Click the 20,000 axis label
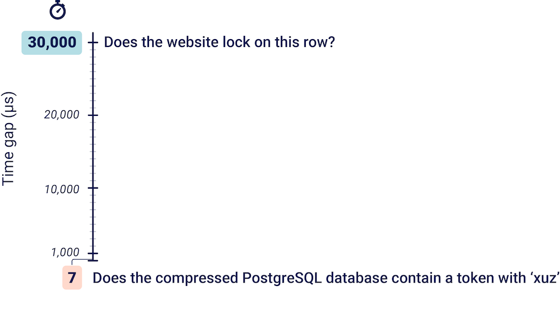560x324 pixels. 62,115
